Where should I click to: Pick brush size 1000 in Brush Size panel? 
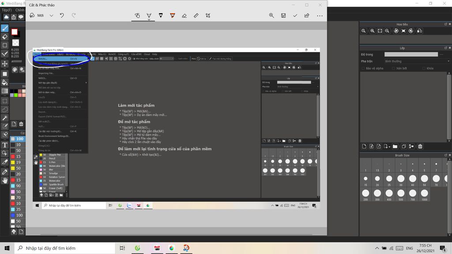click(424, 194)
